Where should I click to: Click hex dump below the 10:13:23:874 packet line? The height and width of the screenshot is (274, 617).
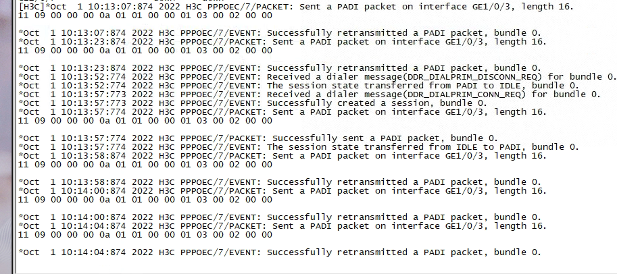pos(145,49)
